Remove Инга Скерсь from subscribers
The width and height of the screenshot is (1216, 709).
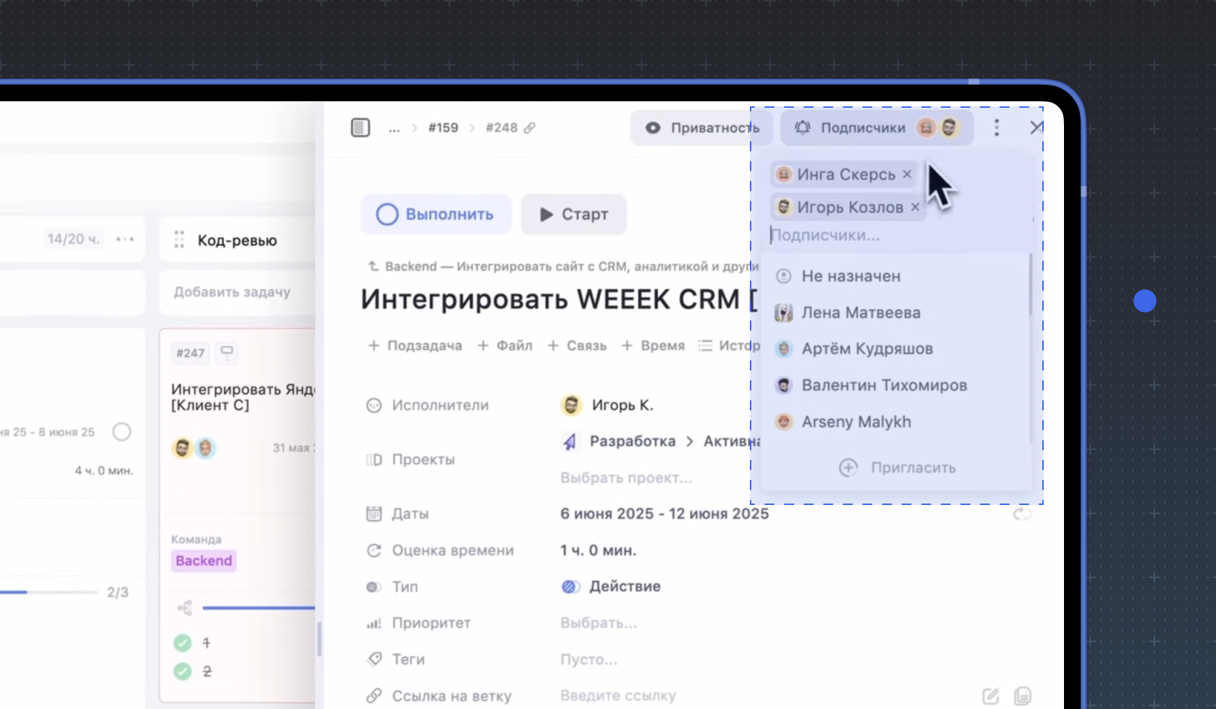[907, 174]
